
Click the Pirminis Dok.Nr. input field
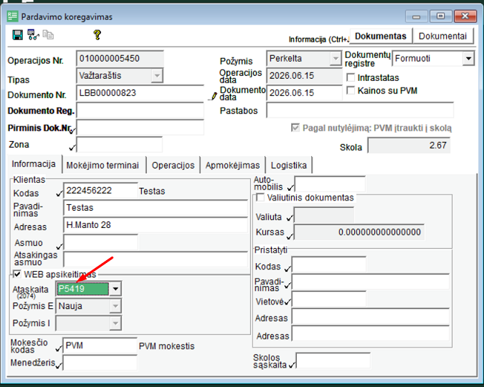click(x=140, y=128)
